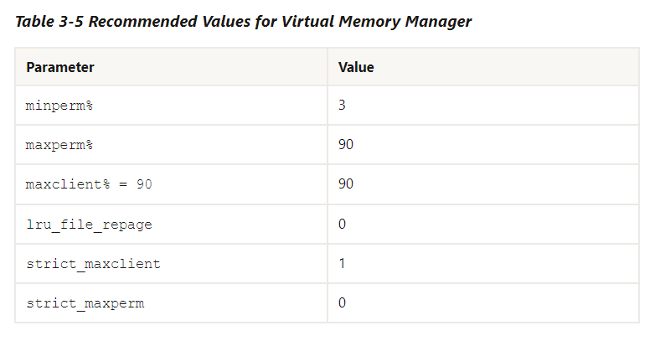Click the value 0 for strict_maxperm

[342, 302]
